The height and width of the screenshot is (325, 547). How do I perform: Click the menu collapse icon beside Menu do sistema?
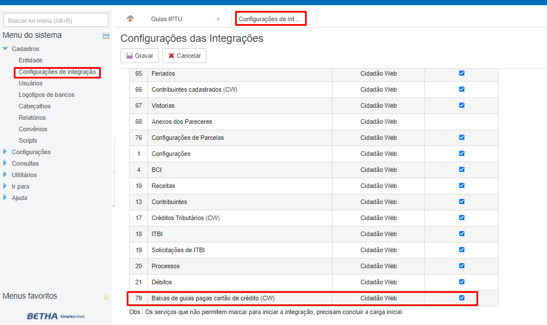point(106,36)
